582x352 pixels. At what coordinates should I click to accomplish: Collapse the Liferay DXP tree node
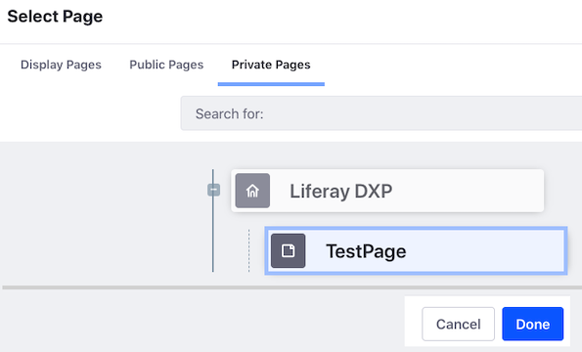point(213,190)
